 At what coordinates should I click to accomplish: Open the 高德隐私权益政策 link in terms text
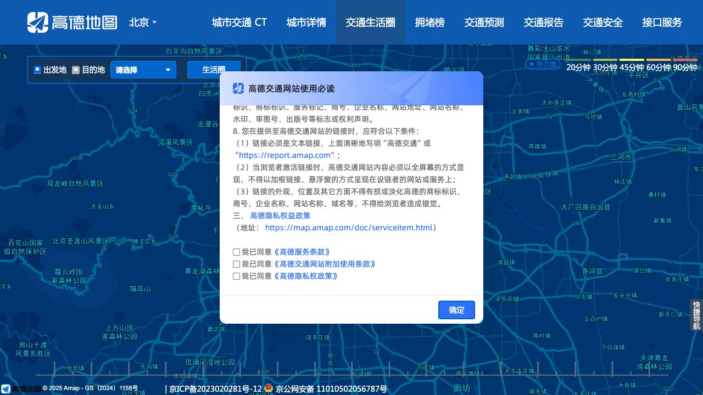point(280,216)
